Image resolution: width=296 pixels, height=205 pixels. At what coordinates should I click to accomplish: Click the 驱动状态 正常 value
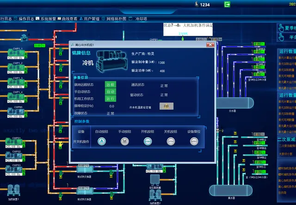(x=164, y=95)
